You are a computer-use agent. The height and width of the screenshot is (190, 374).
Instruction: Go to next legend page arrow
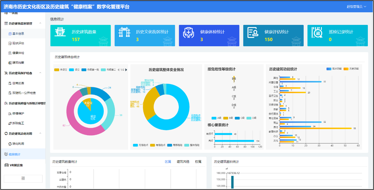click(x=126, y=70)
